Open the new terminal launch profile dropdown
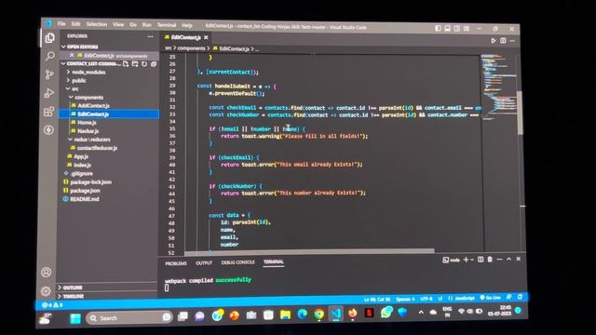Viewport: 596px width, 335px height. coord(472,260)
